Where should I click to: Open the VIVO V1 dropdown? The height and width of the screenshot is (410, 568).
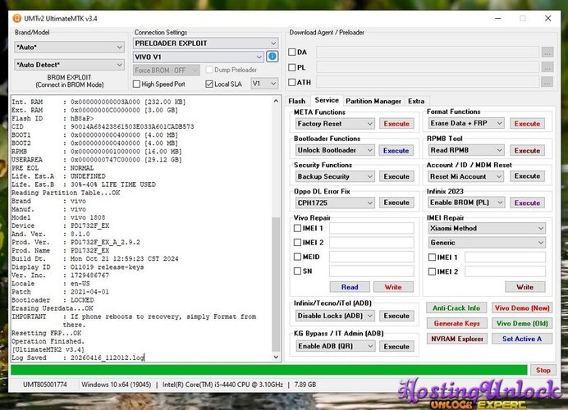coord(198,57)
